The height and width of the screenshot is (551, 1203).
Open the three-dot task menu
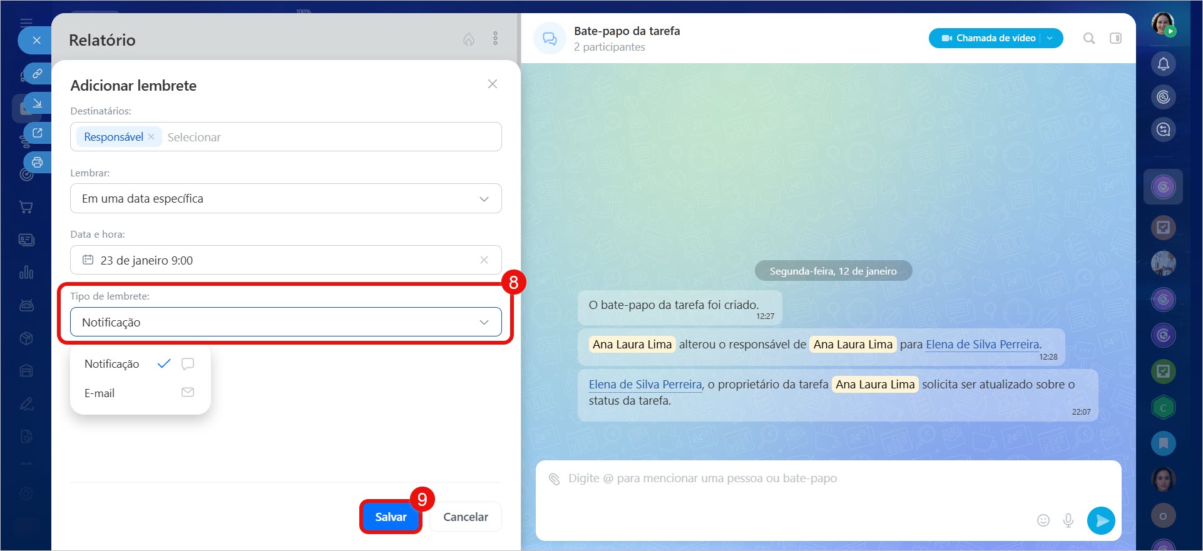[495, 39]
